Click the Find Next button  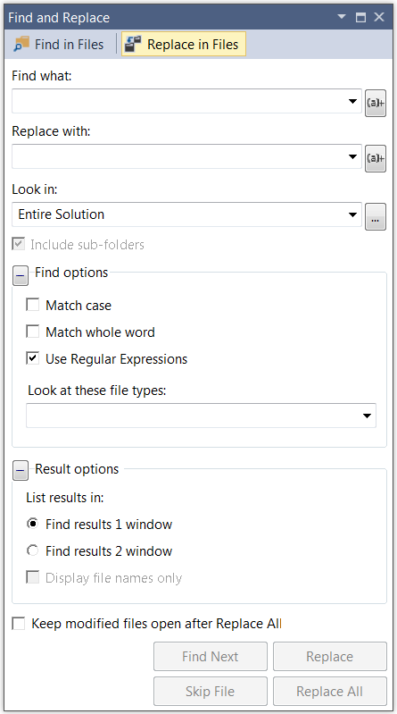210,656
